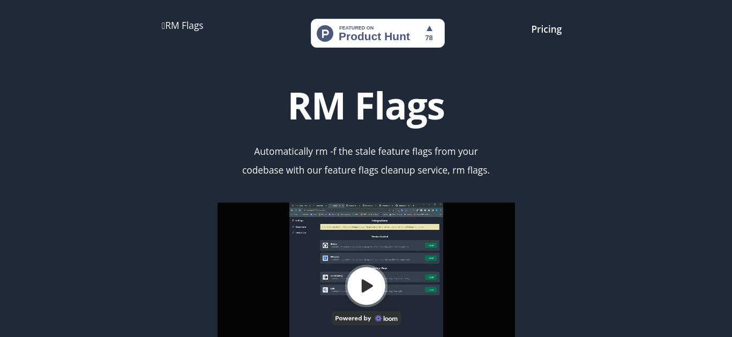The width and height of the screenshot is (732, 337).
Task: Upvote using the Product Hunt triangle arrow
Action: click(x=429, y=28)
